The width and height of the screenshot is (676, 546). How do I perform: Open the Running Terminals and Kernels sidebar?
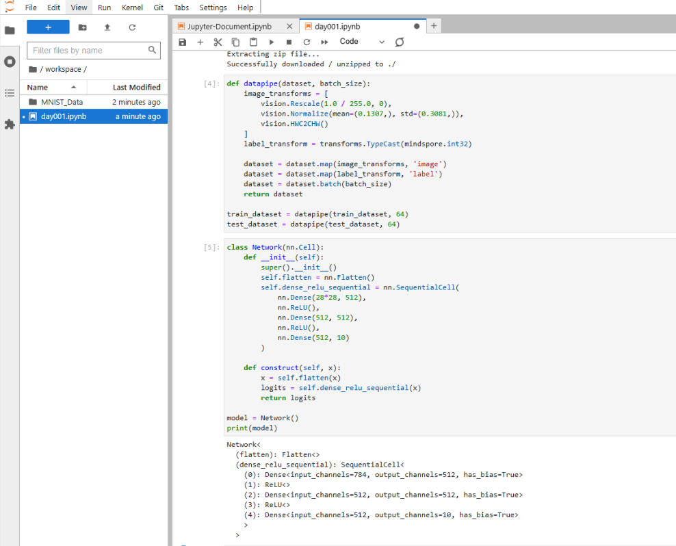pos(10,62)
